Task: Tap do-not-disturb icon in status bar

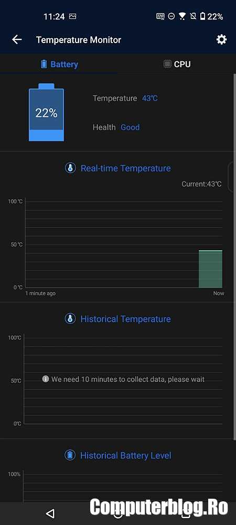Action: (x=171, y=16)
